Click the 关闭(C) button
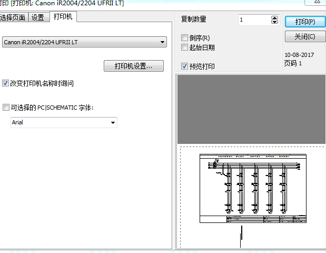Image resolution: width=326 pixels, height=253 pixels. [x=304, y=36]
